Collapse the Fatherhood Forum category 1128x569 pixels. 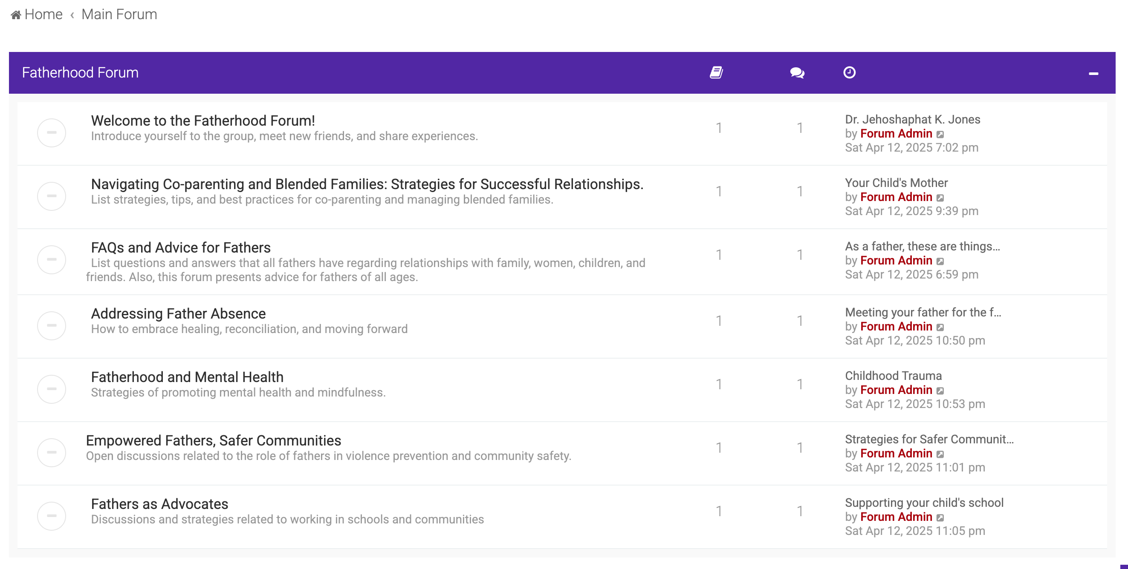[x=1093, y=74]
